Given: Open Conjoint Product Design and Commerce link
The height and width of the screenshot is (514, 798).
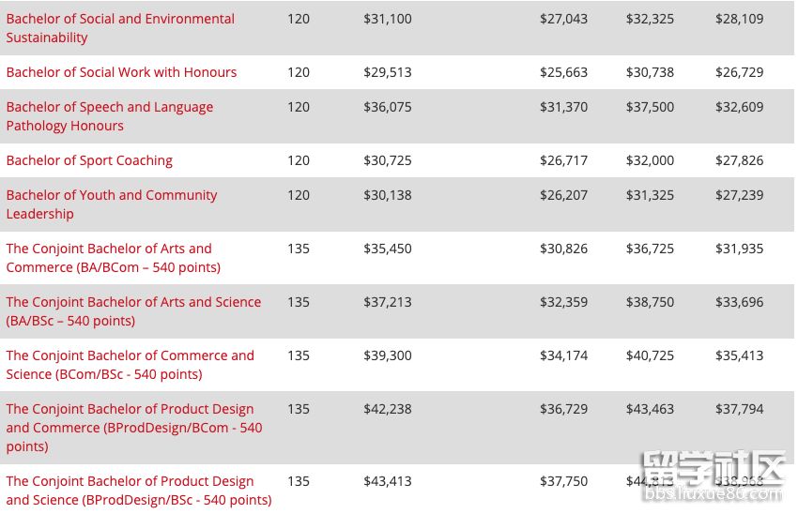Looking at the screenshot, I should click(134, 428).
